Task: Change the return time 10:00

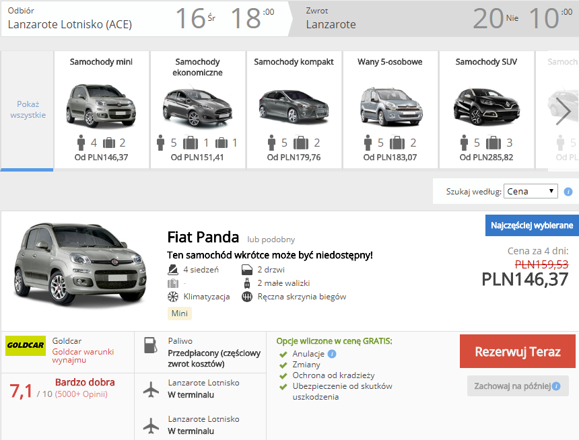Action: click(x=551, y=18)
